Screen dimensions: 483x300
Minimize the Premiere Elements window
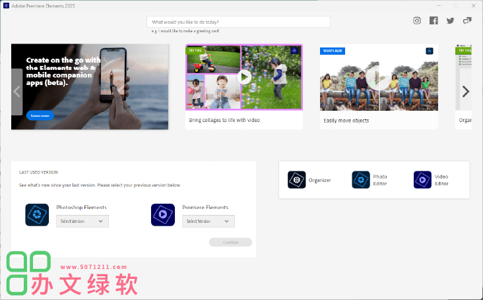(x=439, y=5)
